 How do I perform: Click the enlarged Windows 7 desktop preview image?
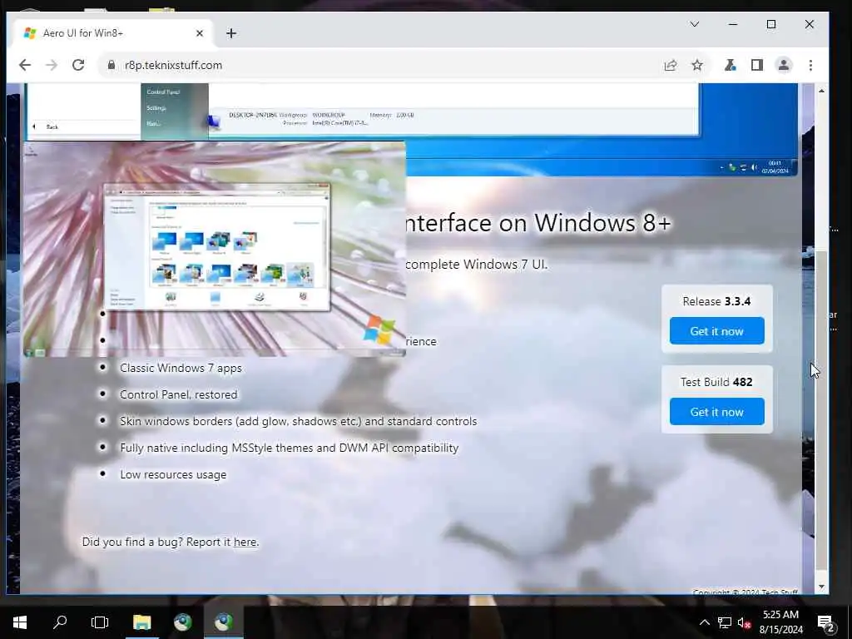[x=215, y=249]
